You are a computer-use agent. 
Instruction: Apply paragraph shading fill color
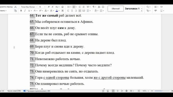[x=96, y=11]
